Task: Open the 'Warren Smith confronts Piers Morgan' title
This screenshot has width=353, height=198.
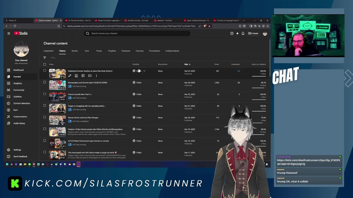Action: pos(83,118)
